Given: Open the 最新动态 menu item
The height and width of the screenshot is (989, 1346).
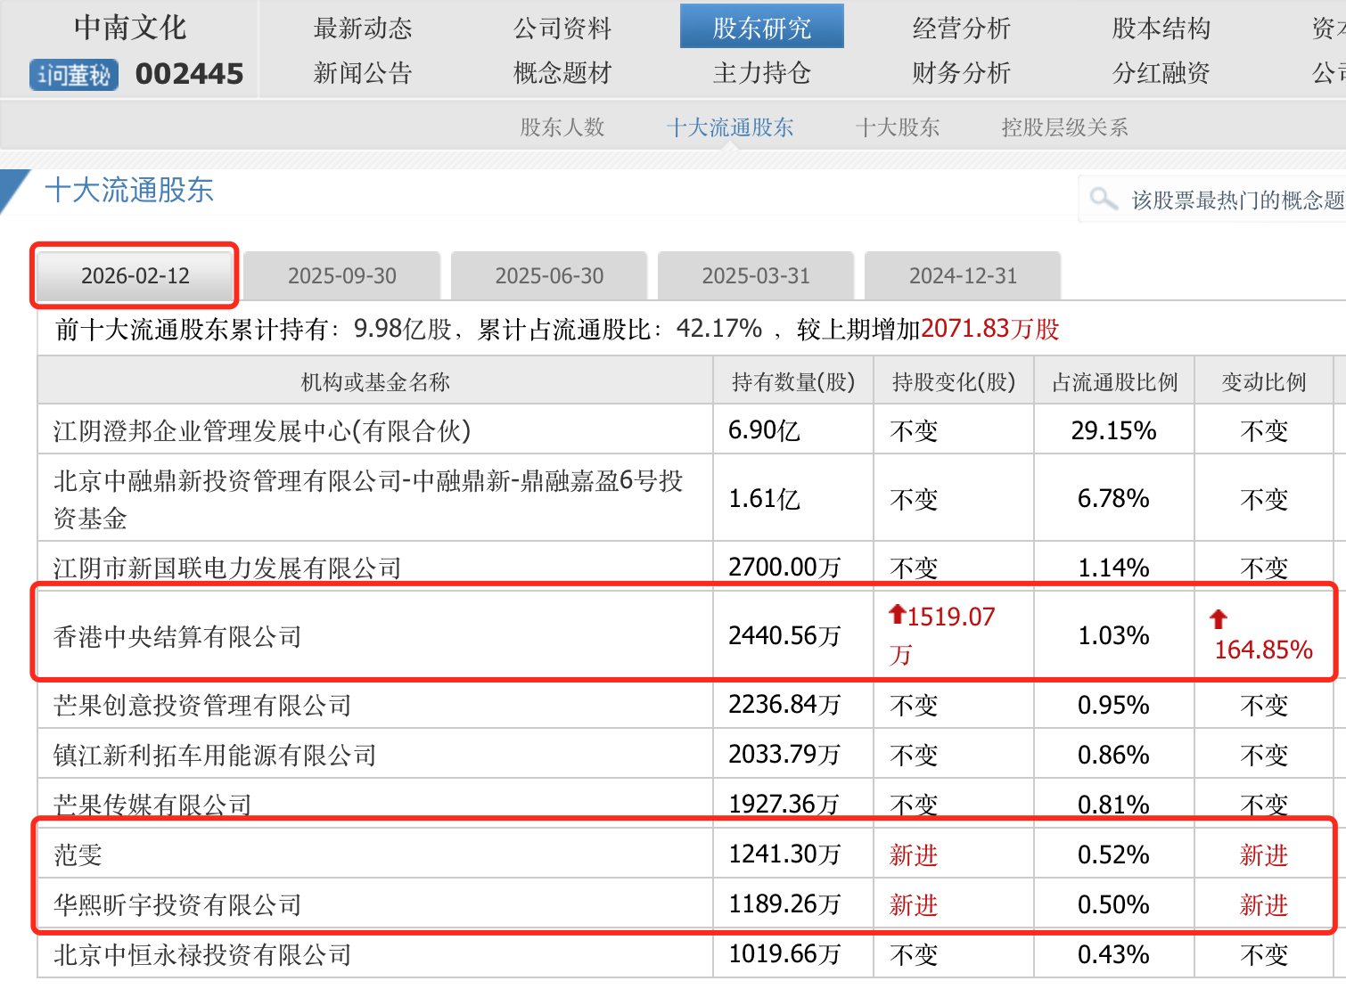Looking at the screenshot, I should point(362,28).
